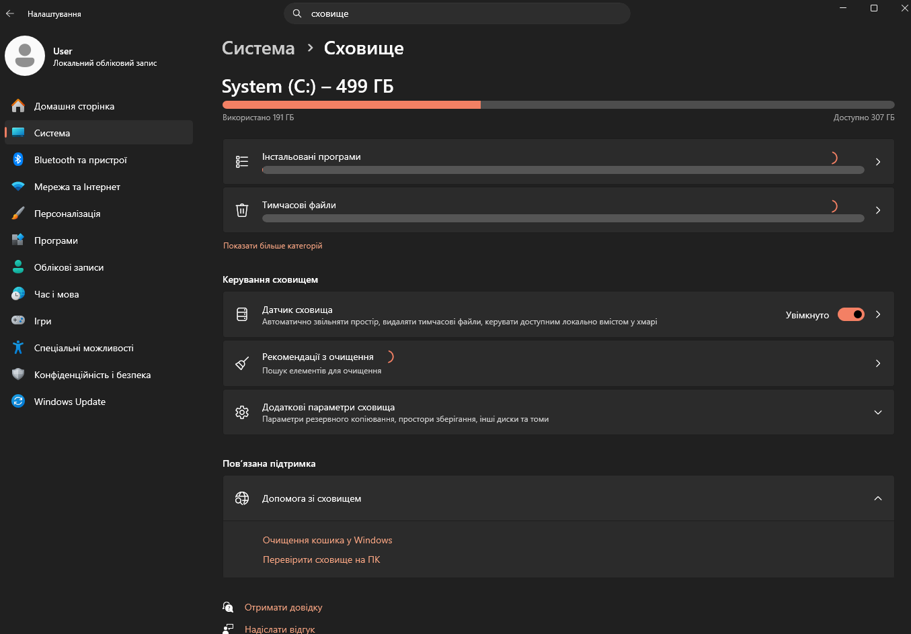Click Отримати довідку link
The height and width of the screenshot is (634, 911).
point(284,607)
